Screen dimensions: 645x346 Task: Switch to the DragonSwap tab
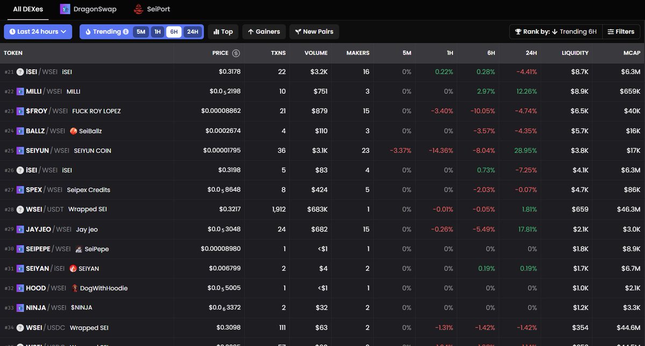coord(88,9)
